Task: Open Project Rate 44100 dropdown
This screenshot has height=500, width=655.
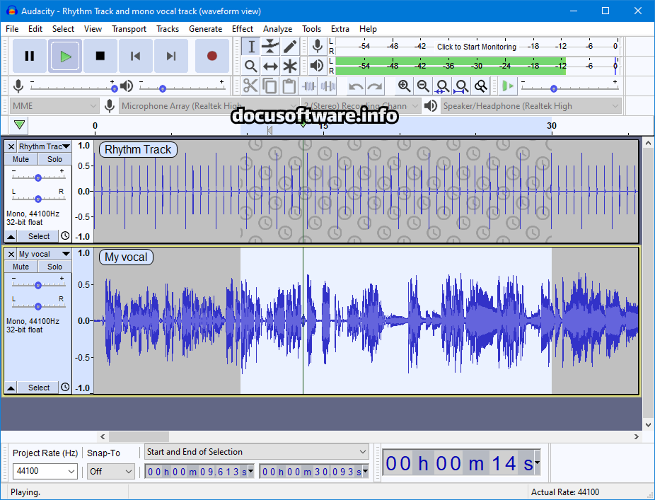Action: click(x=45, y=471)
